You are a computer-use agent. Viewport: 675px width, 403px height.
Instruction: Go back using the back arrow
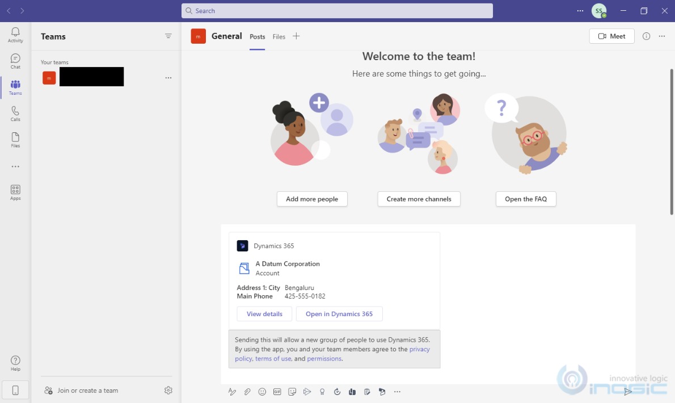(9, 11)
